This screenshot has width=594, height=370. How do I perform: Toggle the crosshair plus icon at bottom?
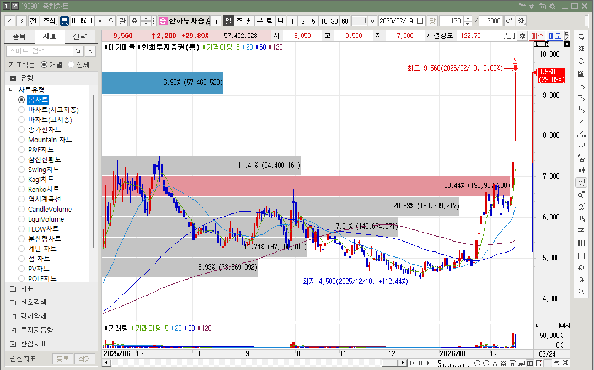coord(548,363)
